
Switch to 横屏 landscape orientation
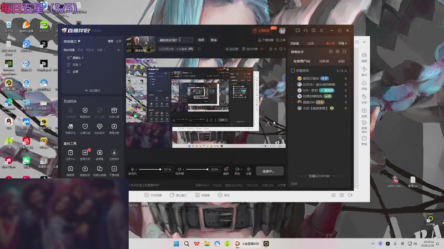110,41
